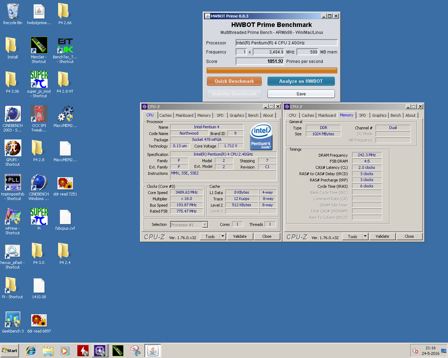Click Close button in right CPU-Z
Viewport: 448px width, 358px height.
(x=409, y=236)
